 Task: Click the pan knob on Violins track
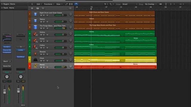(70, 34)
